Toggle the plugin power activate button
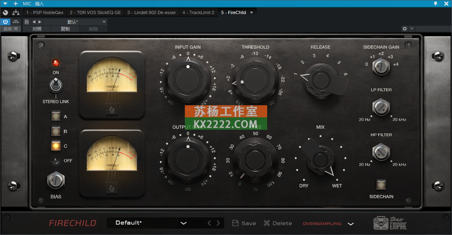The image size is (452, 235). pyautogui.click(x=6, y=22)
